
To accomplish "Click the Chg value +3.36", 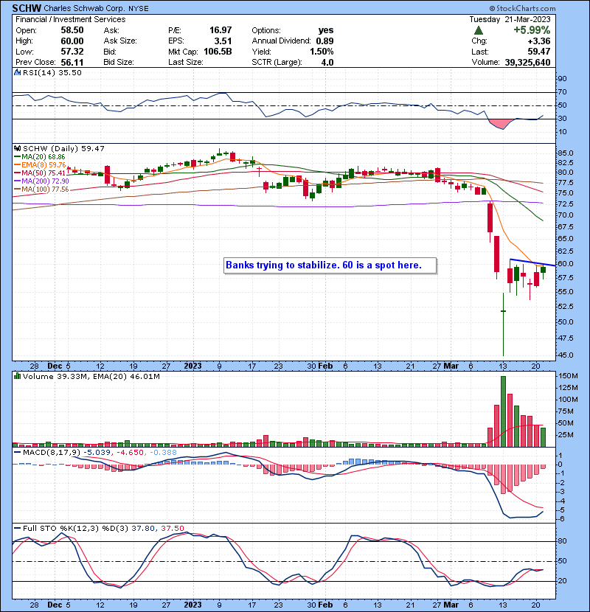I will pos(539,41).
